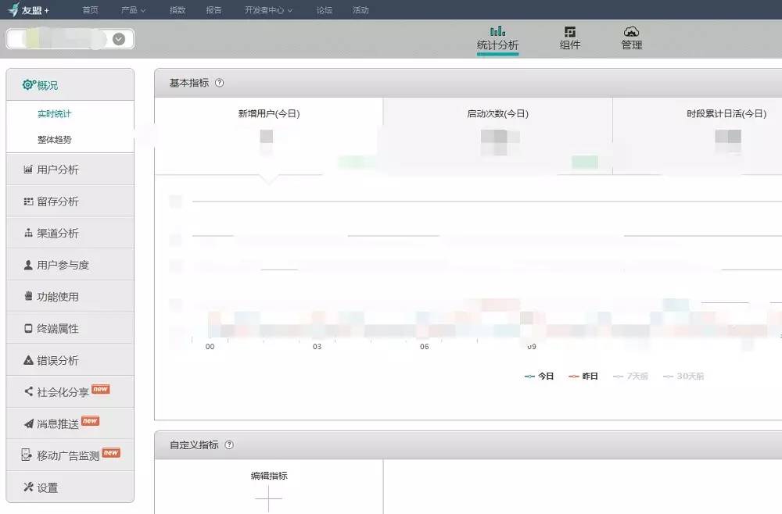Open the 报告 nav item

[213, 10]
